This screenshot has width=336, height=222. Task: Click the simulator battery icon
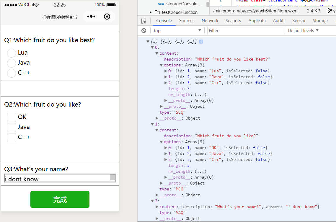[x=111, y=5]
